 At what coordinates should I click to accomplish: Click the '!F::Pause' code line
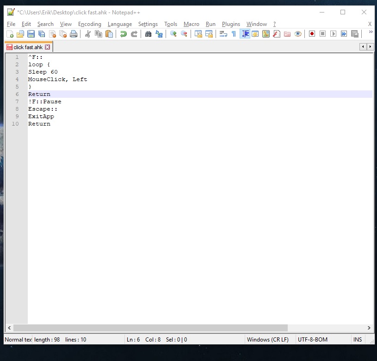coord(45,101)
